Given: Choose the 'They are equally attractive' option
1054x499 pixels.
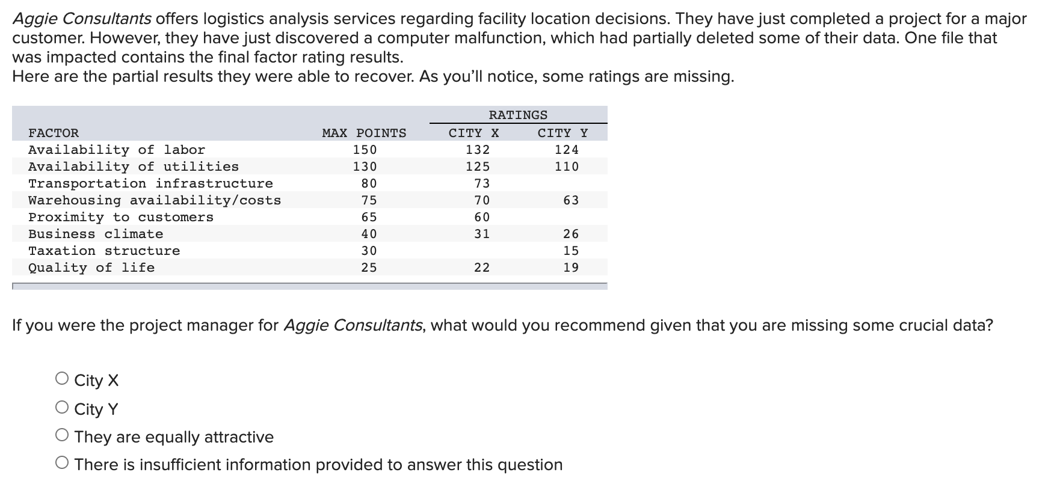Looking at the screenshot, I should pos(62,435).
